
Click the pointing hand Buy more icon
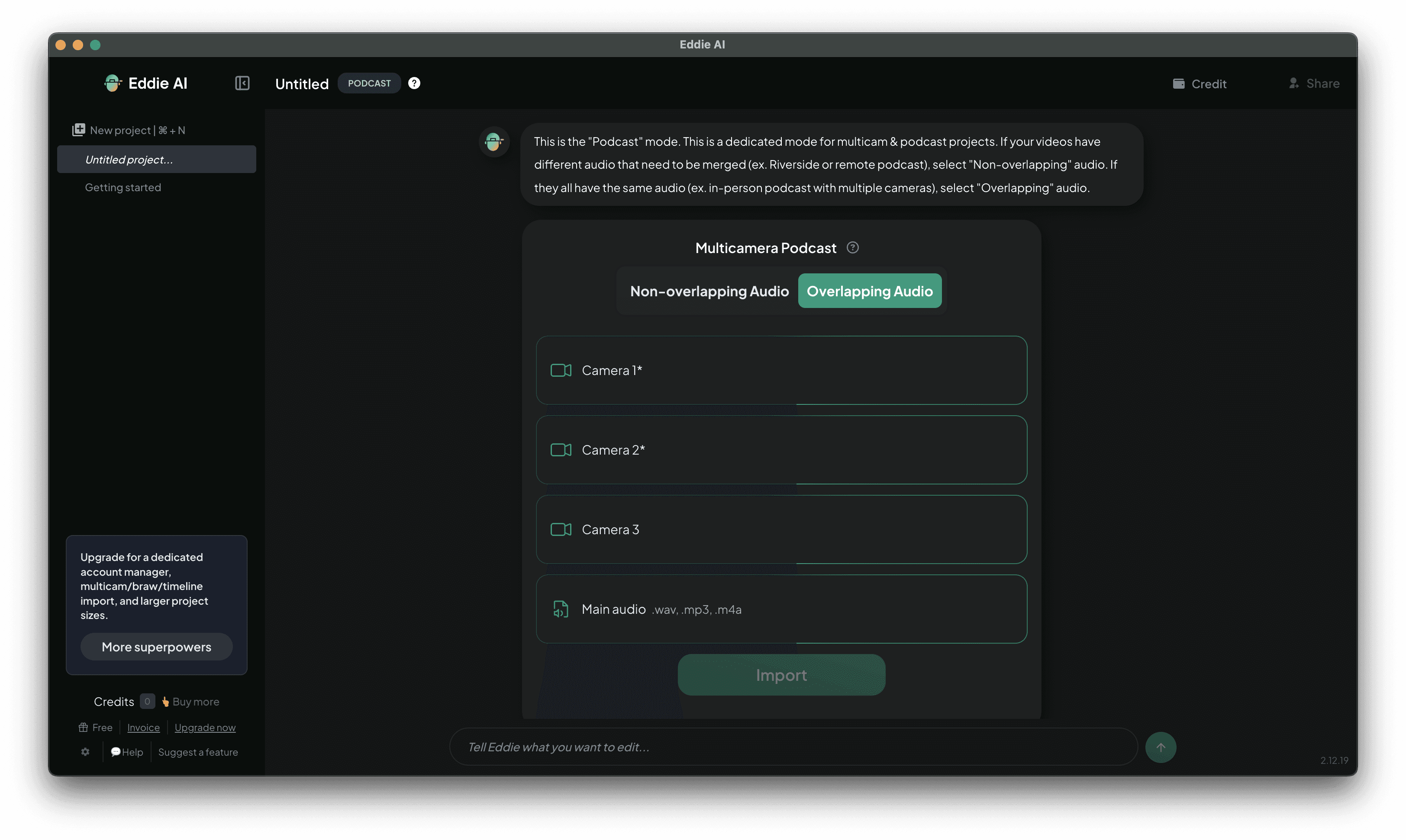coord(165,702)
